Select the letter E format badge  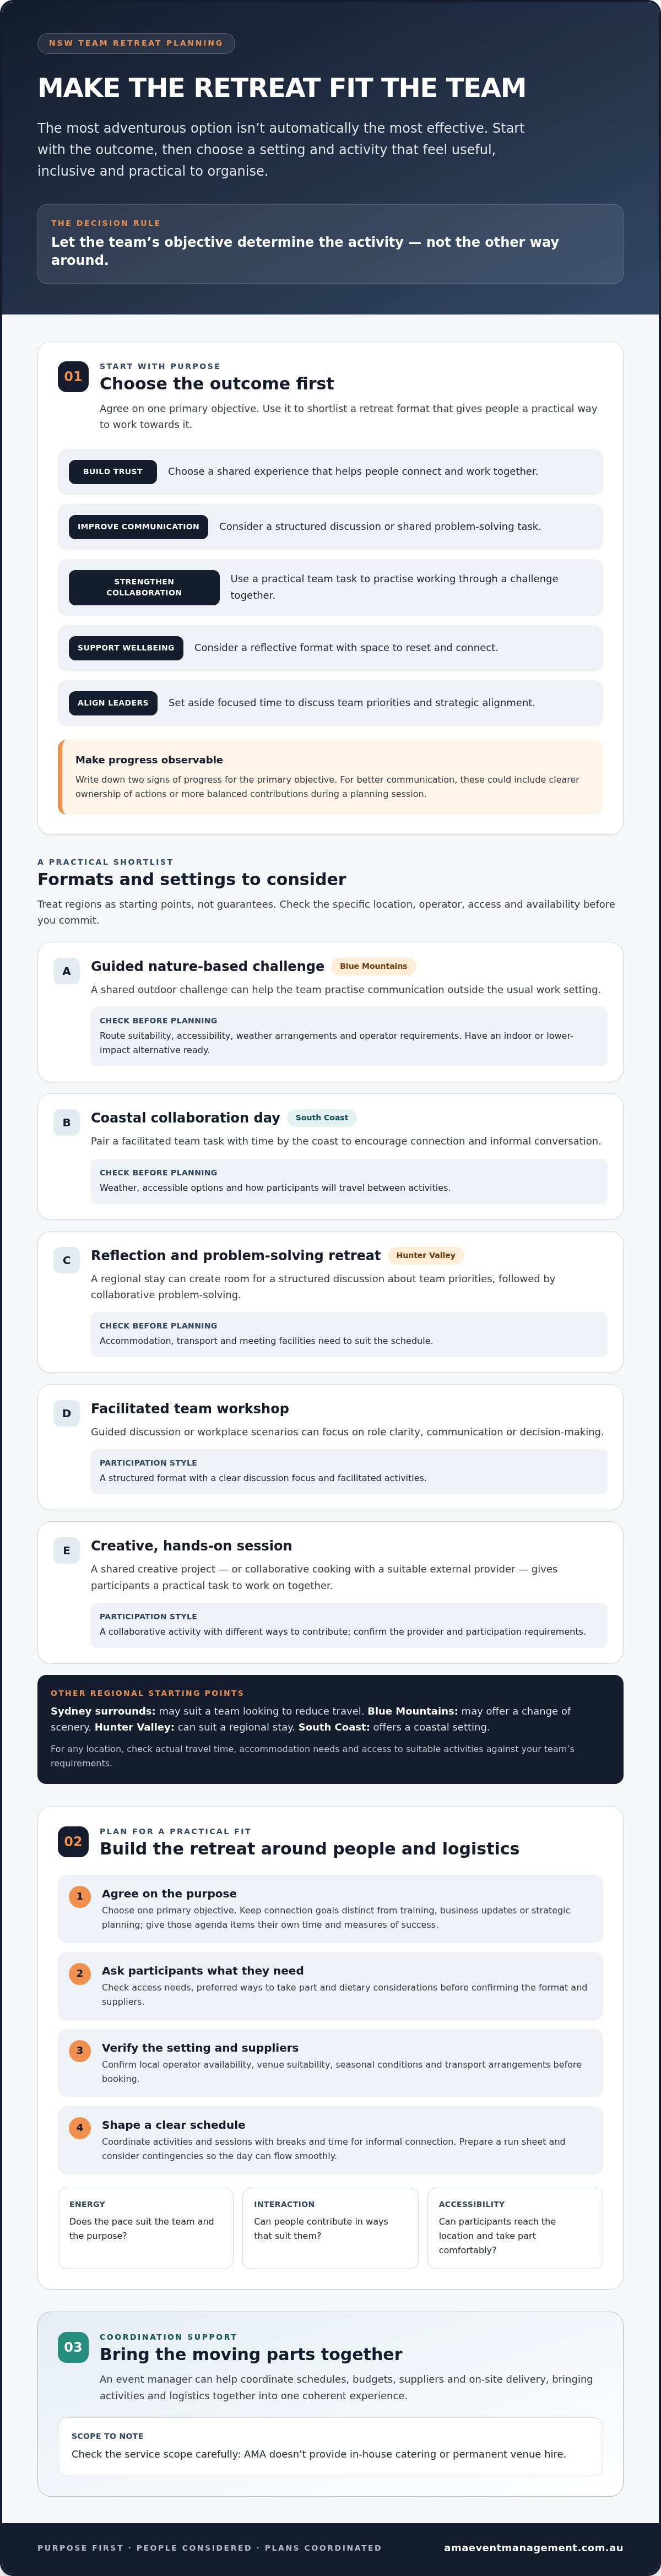[67, 1551]
